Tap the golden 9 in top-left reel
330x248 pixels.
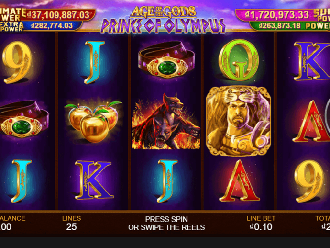[17, 62]
